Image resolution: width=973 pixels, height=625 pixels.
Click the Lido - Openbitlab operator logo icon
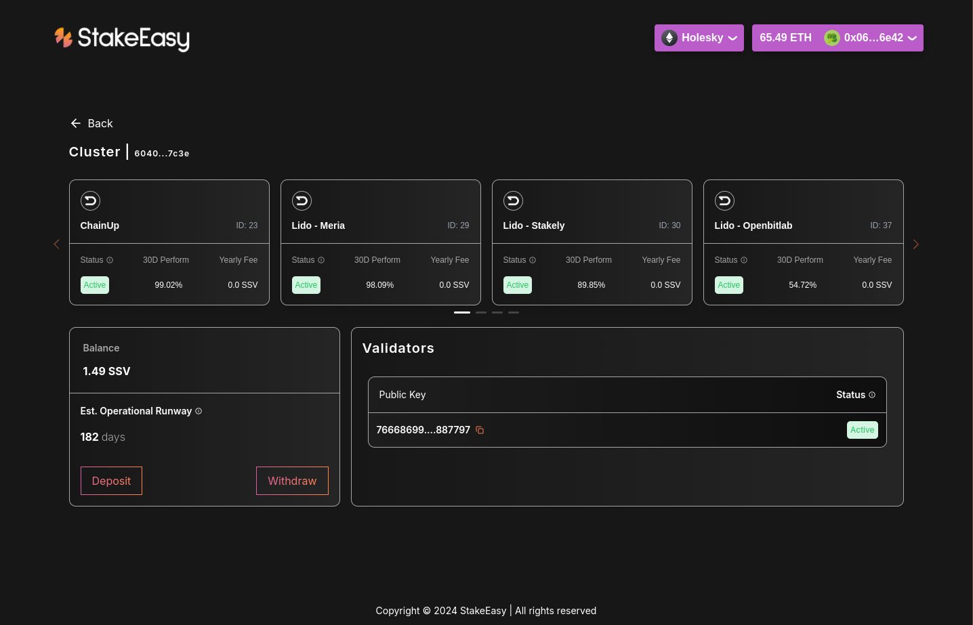[x=724, y=200]
